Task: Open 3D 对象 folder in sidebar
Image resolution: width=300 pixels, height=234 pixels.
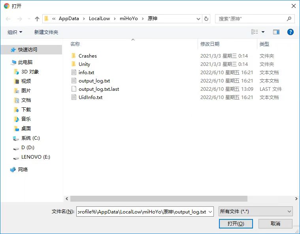Action: (x=30, y=72)
